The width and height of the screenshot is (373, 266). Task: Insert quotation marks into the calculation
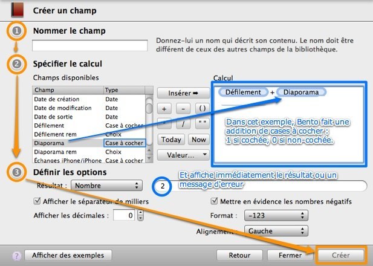202,124
